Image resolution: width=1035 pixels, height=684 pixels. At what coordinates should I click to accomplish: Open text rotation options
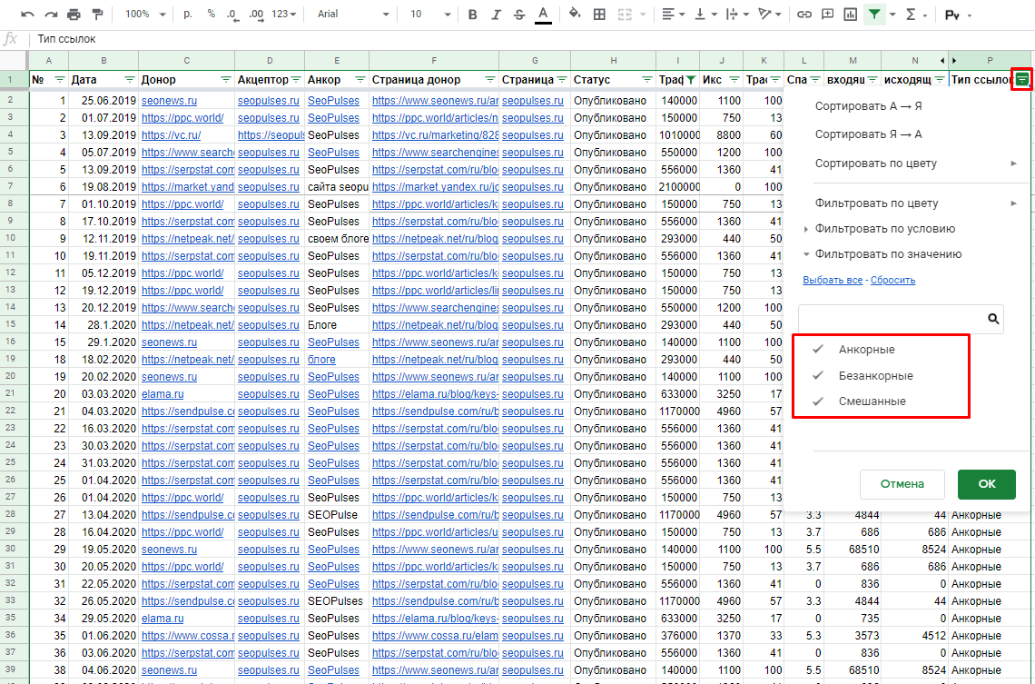(770, 14)
